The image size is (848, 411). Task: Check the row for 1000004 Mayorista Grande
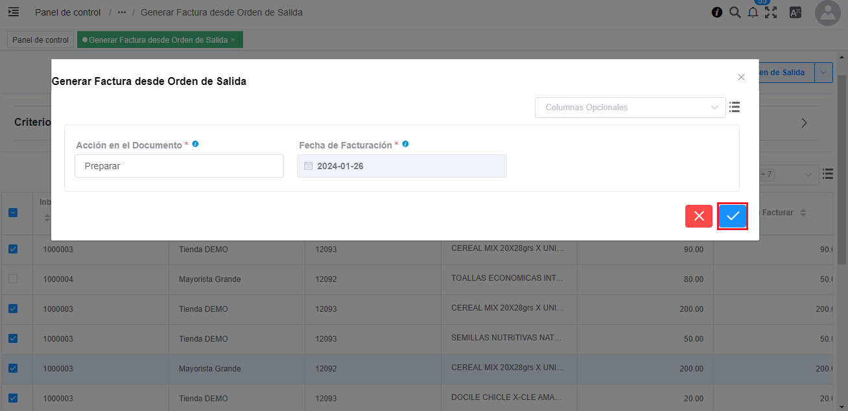(13, 279)
